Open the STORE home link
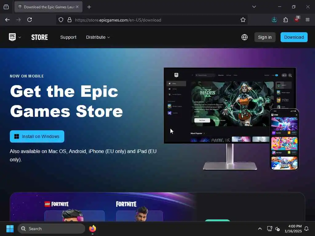The height and width of the screenshot is (236, 315). (x=40, y=37)
